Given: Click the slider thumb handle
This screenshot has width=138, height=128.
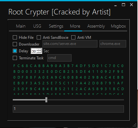Looking at the screenshot, I should pyautogui.click(x=46, y=100).
